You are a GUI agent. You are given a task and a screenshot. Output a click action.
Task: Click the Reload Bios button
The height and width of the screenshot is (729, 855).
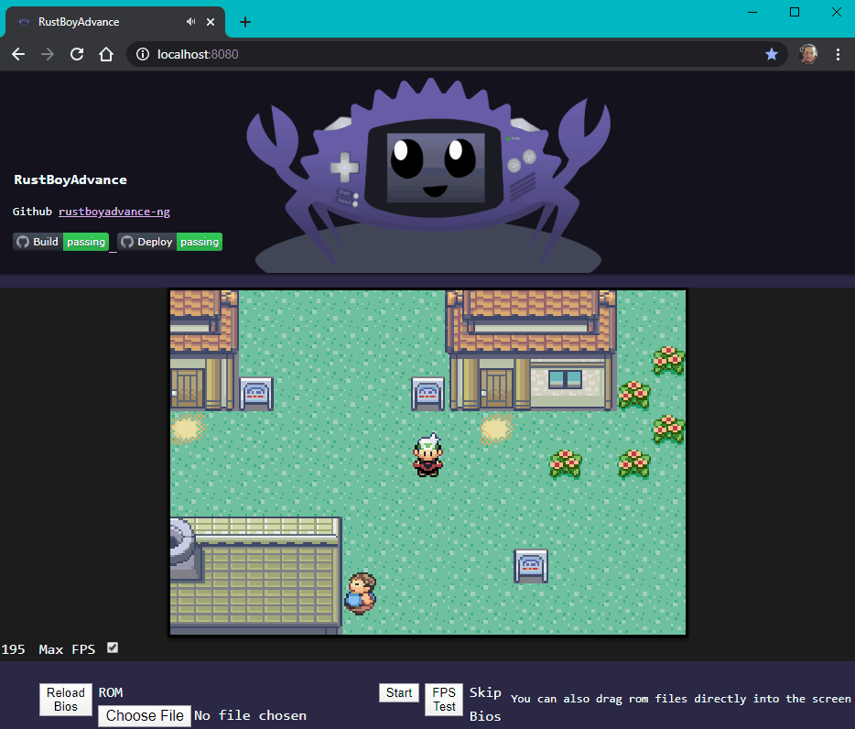[x=66, y=700]
